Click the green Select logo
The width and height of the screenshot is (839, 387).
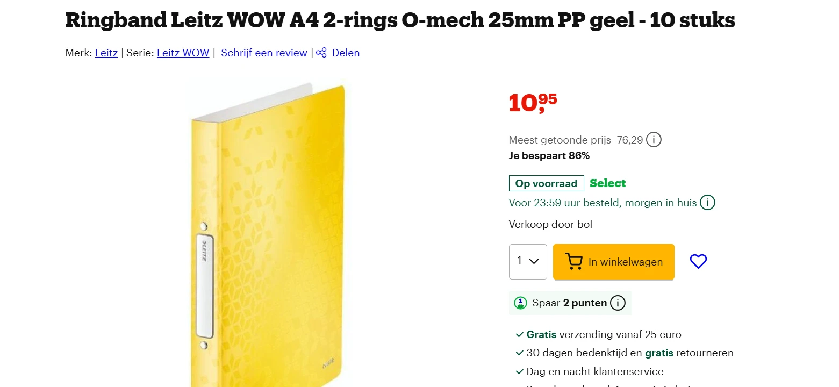[x=607, y=183]
